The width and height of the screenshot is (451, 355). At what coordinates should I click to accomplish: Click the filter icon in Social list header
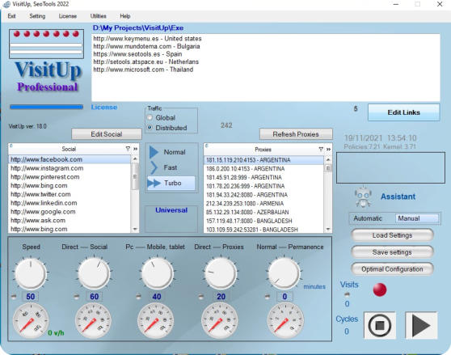point(128,149)
